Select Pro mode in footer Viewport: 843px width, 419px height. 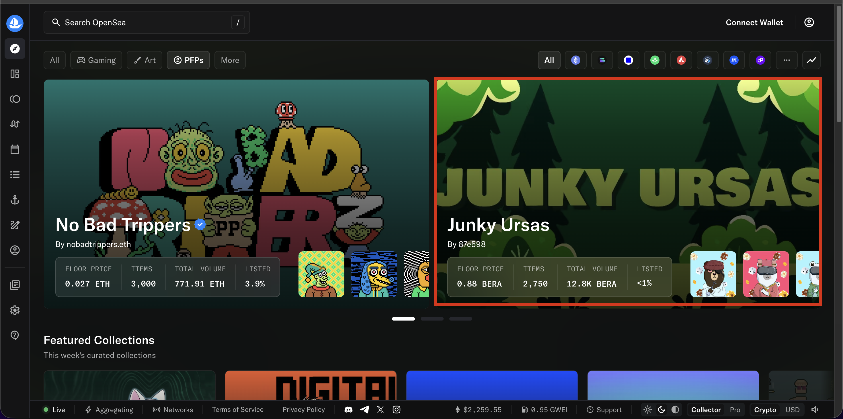[x=735, y=410]
